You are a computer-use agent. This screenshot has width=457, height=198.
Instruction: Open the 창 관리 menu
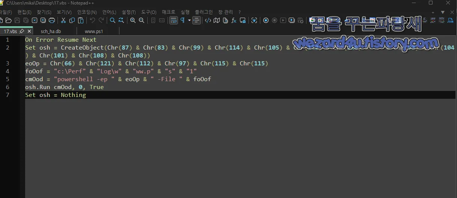coord(226,12)
